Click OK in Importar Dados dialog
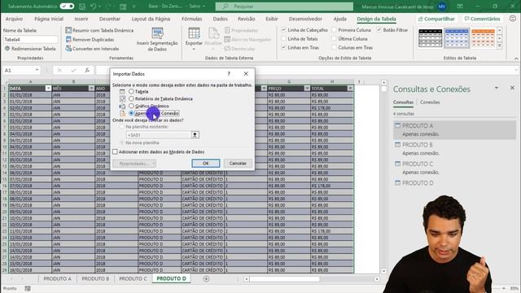The image size is (521, 293). coord(206,164)
